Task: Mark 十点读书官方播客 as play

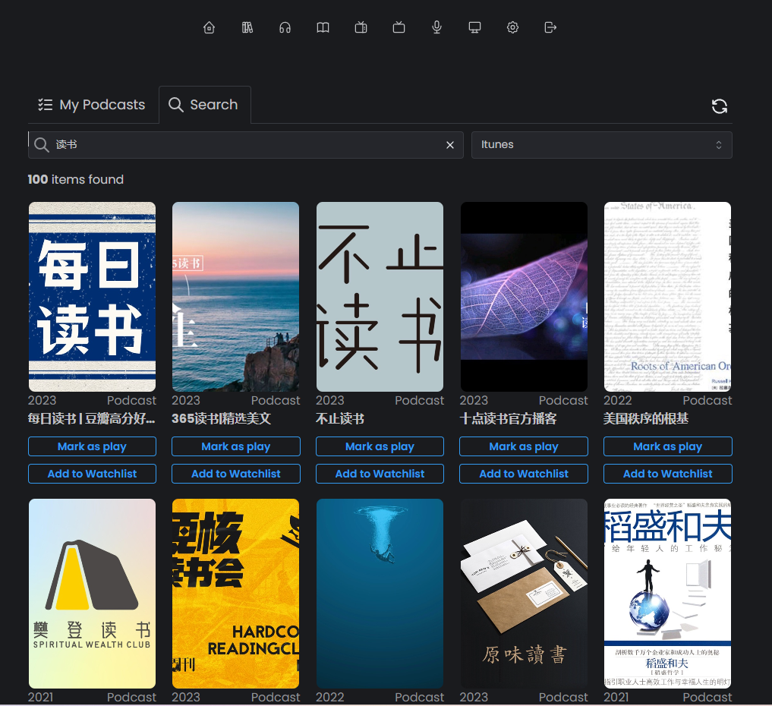Action: [x=524, y=446]
